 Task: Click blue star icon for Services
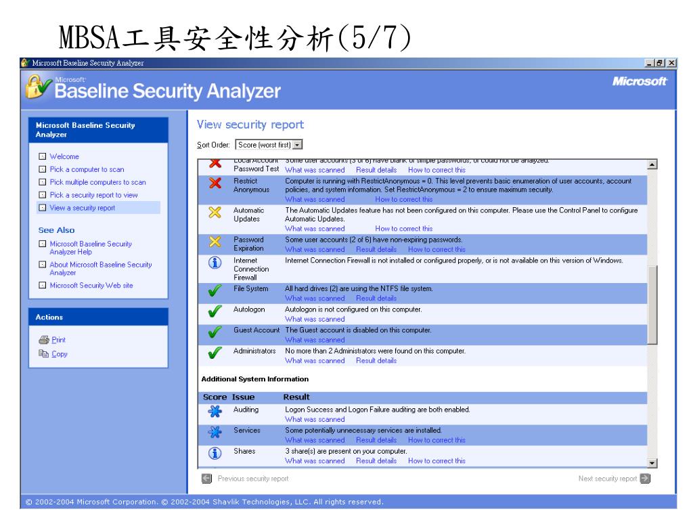click(215, 432)
